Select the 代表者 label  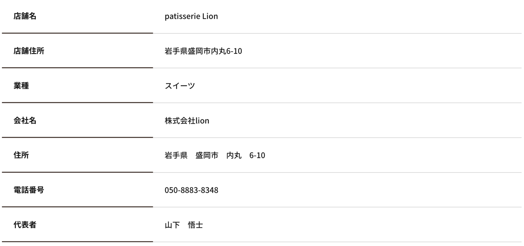[25, 225]
